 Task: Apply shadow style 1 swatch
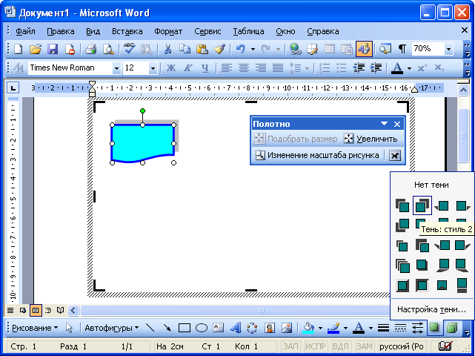point(402,205)
